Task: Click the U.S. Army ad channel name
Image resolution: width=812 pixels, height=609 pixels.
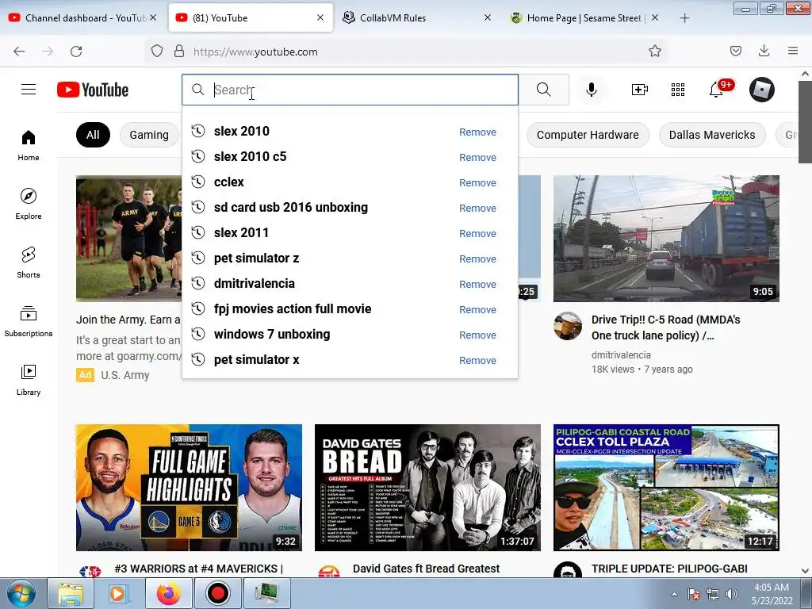Action: 124,375
